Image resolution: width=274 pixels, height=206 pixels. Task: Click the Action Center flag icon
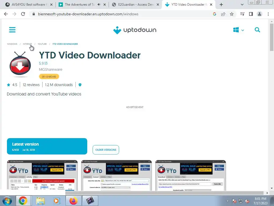234,201
